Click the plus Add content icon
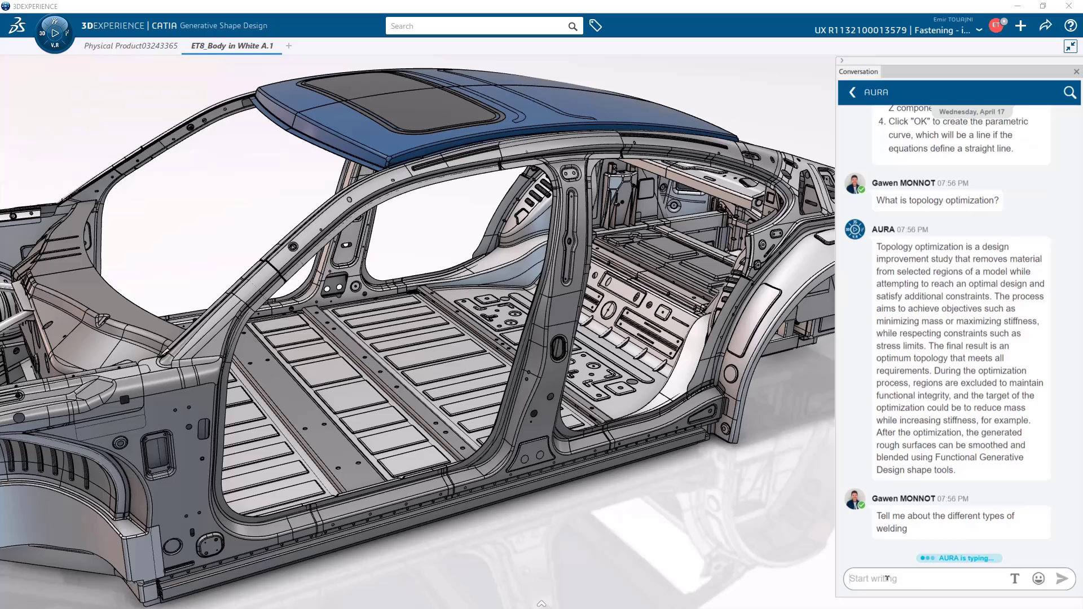Screen dimensions: 1083x609 [1020, 25]
